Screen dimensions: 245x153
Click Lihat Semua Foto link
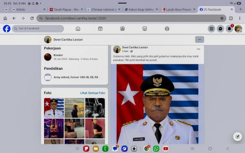coord(93,93)
